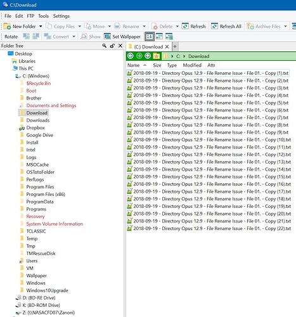Toggle the Folder Tree lock icon
Image resolution: width=296 pixels, height=317 pixels.
click(x=112, y=46)
